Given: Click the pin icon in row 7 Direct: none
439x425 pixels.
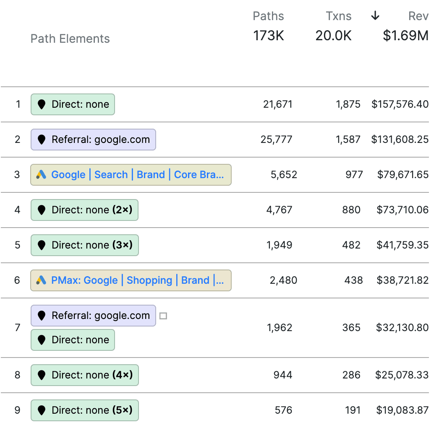Looking at the screenshot, I should (x=42, y=340).
